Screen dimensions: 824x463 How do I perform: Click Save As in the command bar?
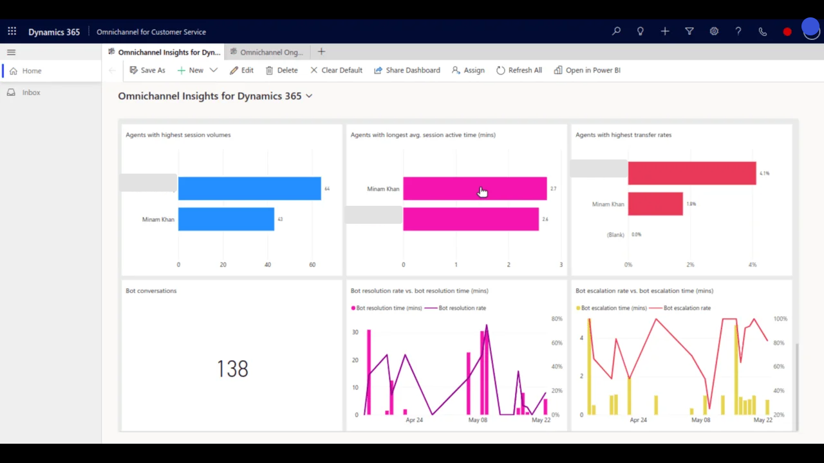coord(147,70)
